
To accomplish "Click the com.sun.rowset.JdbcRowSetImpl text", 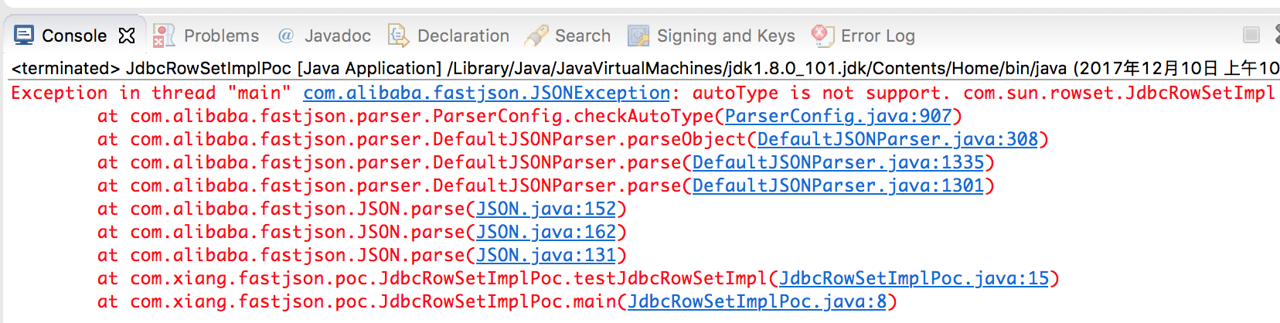I will pyautogui.click(x=1118, y=93).
